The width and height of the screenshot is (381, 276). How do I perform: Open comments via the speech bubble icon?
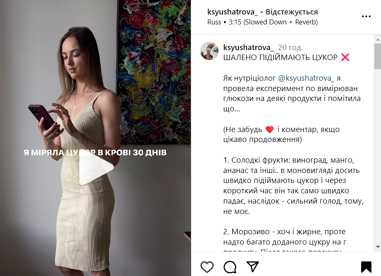click(230, 267)
